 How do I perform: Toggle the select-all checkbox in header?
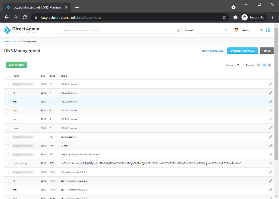(7, 76)
